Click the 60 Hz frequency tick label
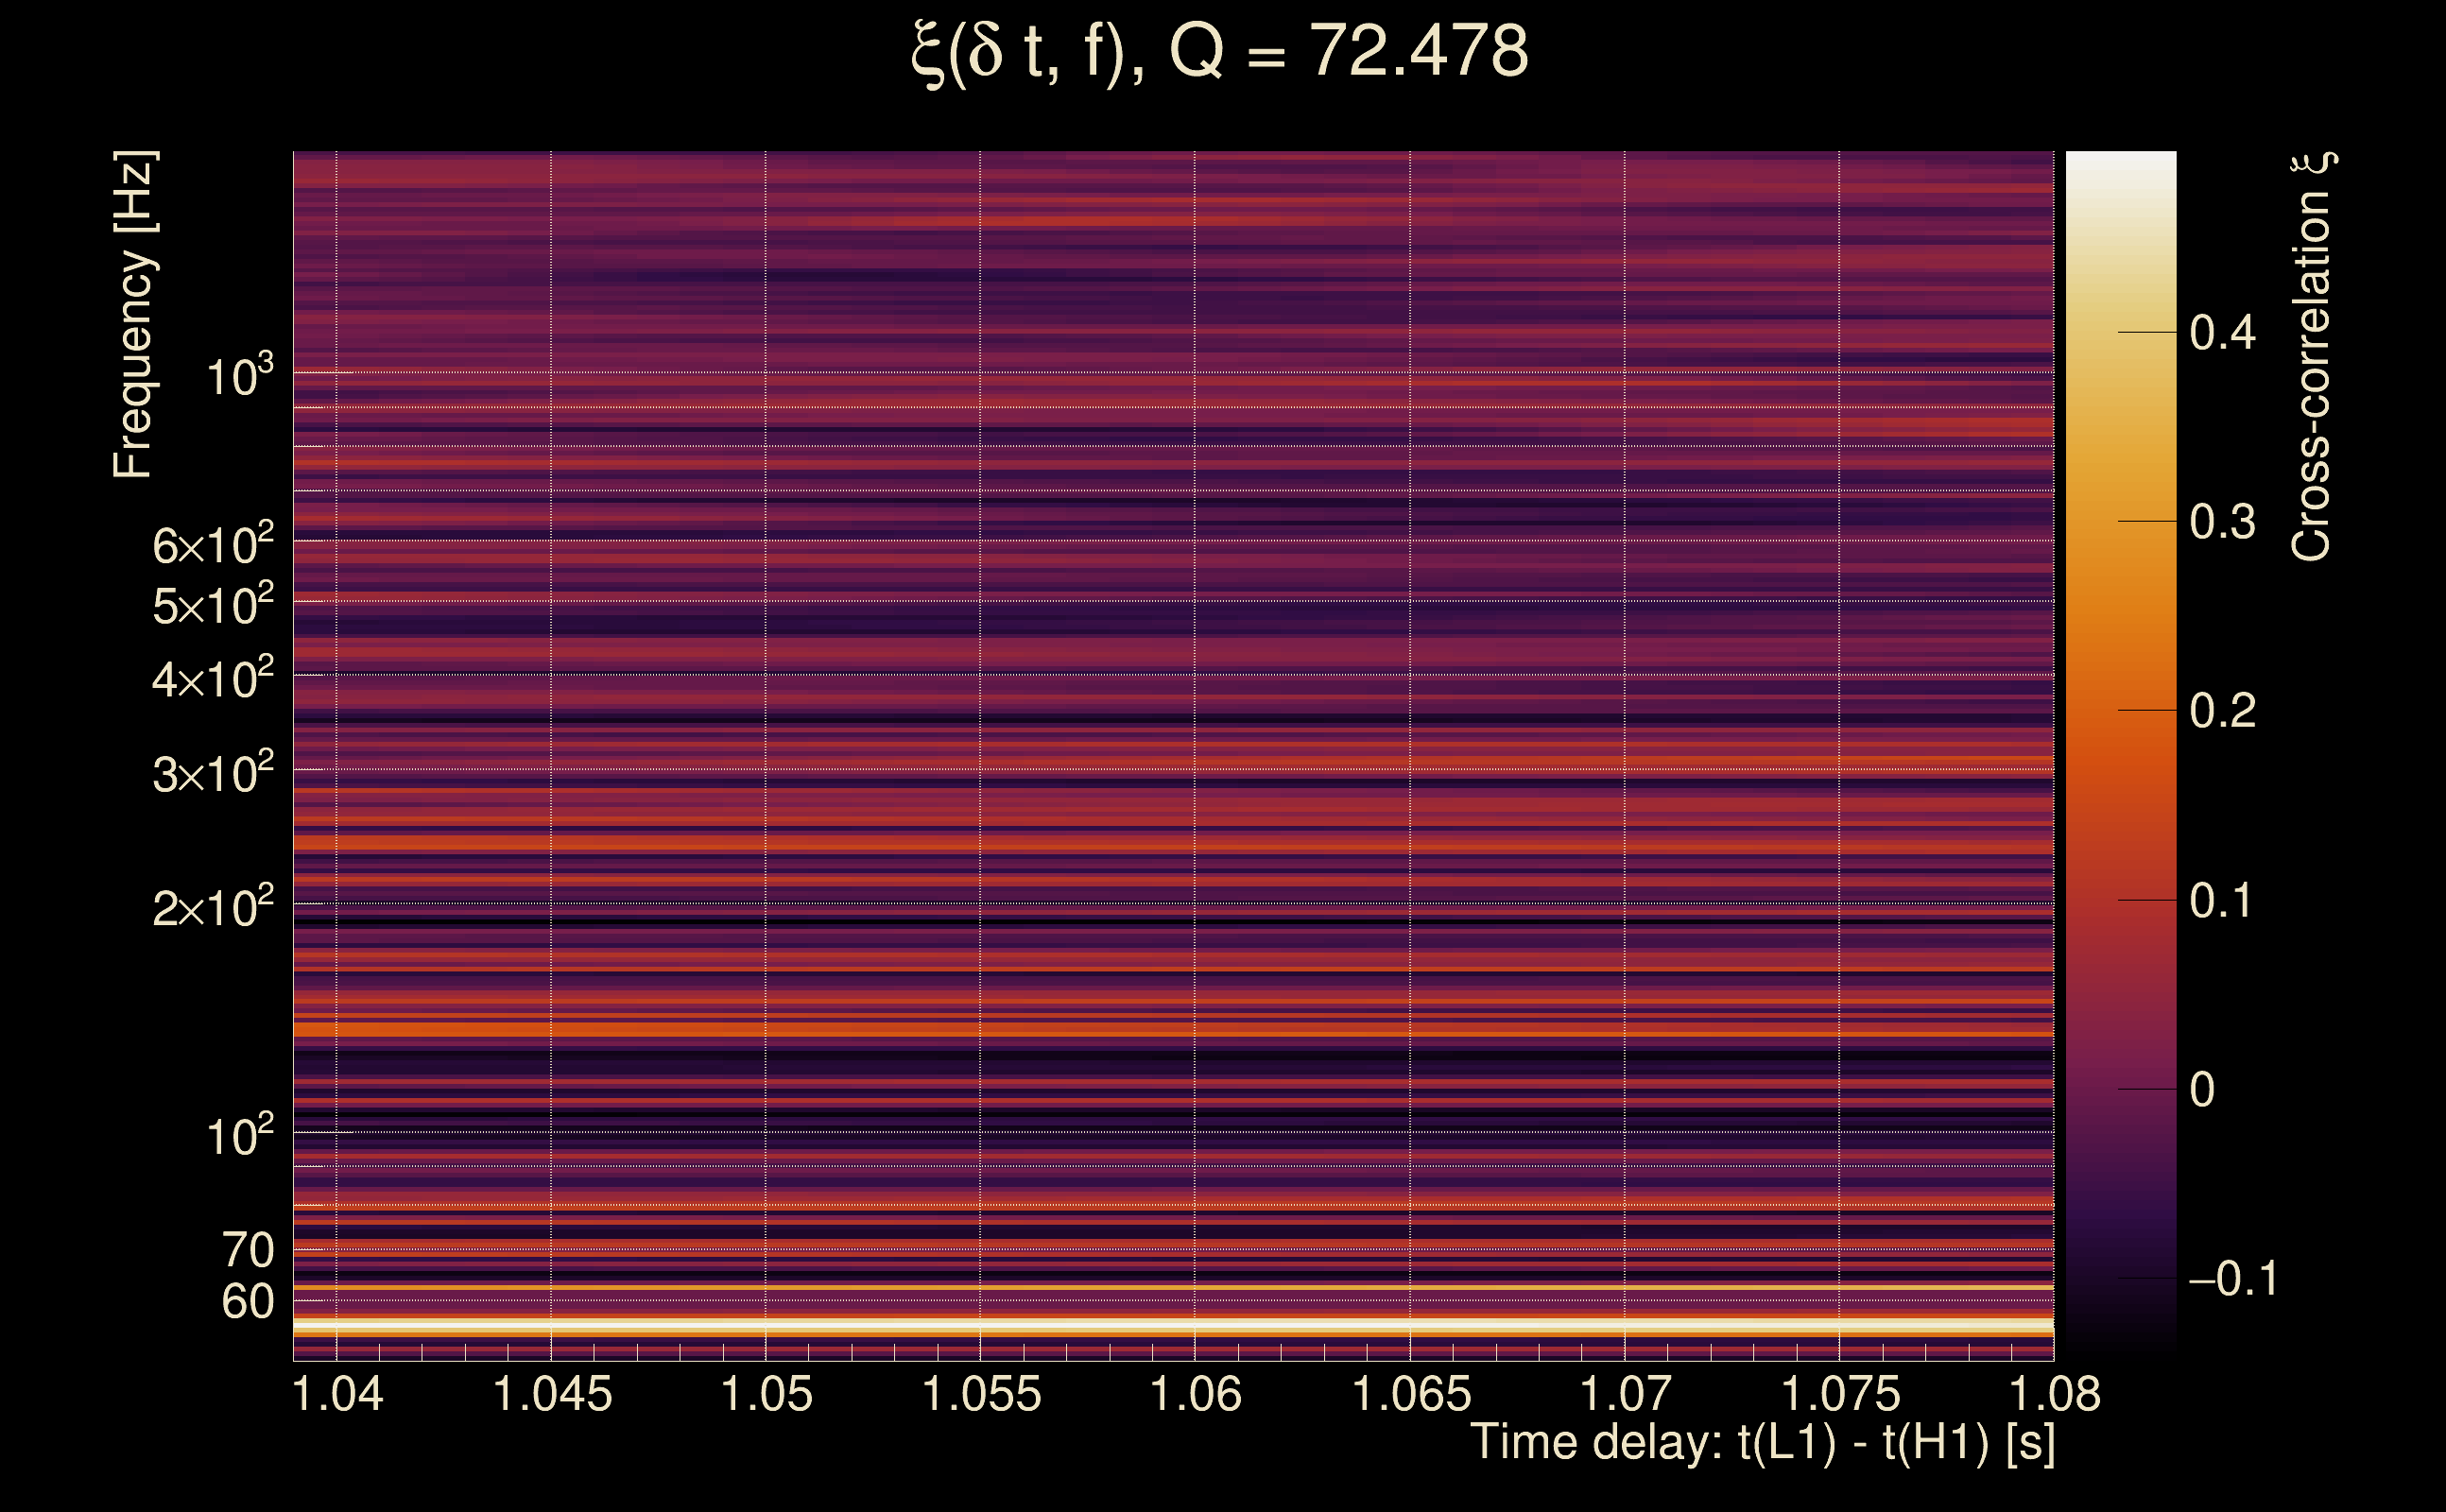The height and width of the screenshot is (1512, 2446). tap(247, 1303)
